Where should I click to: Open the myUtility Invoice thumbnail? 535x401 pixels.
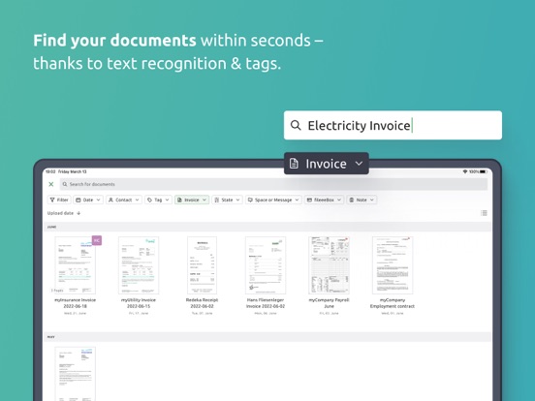(x=139, y=265)
